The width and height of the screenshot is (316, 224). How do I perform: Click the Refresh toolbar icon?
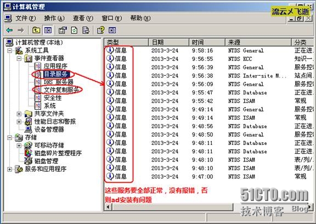75,30
